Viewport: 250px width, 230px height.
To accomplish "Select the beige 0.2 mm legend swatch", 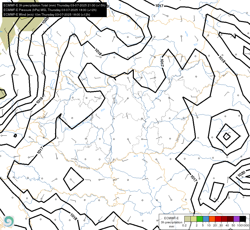I will [x=187, y=219].
